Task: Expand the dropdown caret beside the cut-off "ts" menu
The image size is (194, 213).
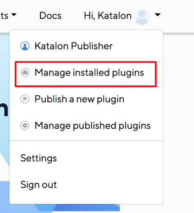Action: pos(14,15)
